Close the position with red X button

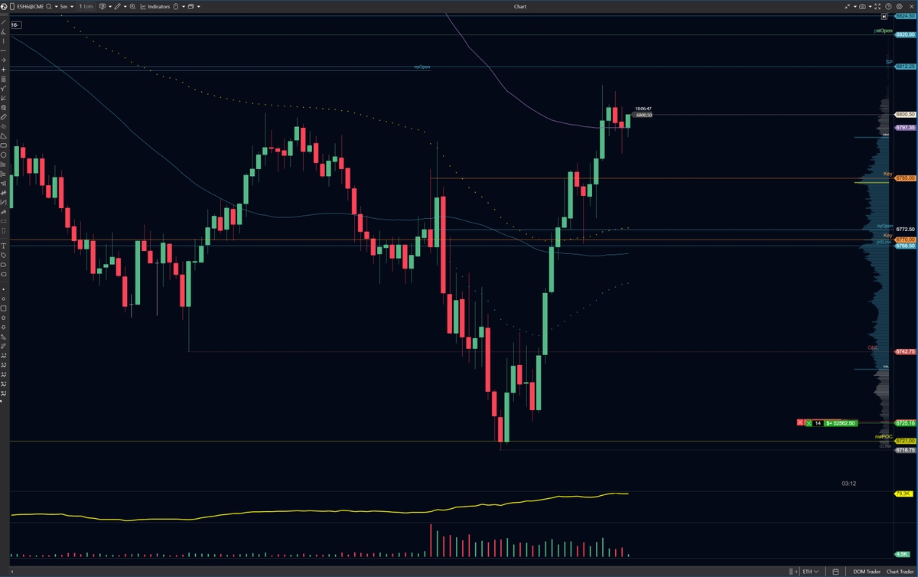(800, 422)
